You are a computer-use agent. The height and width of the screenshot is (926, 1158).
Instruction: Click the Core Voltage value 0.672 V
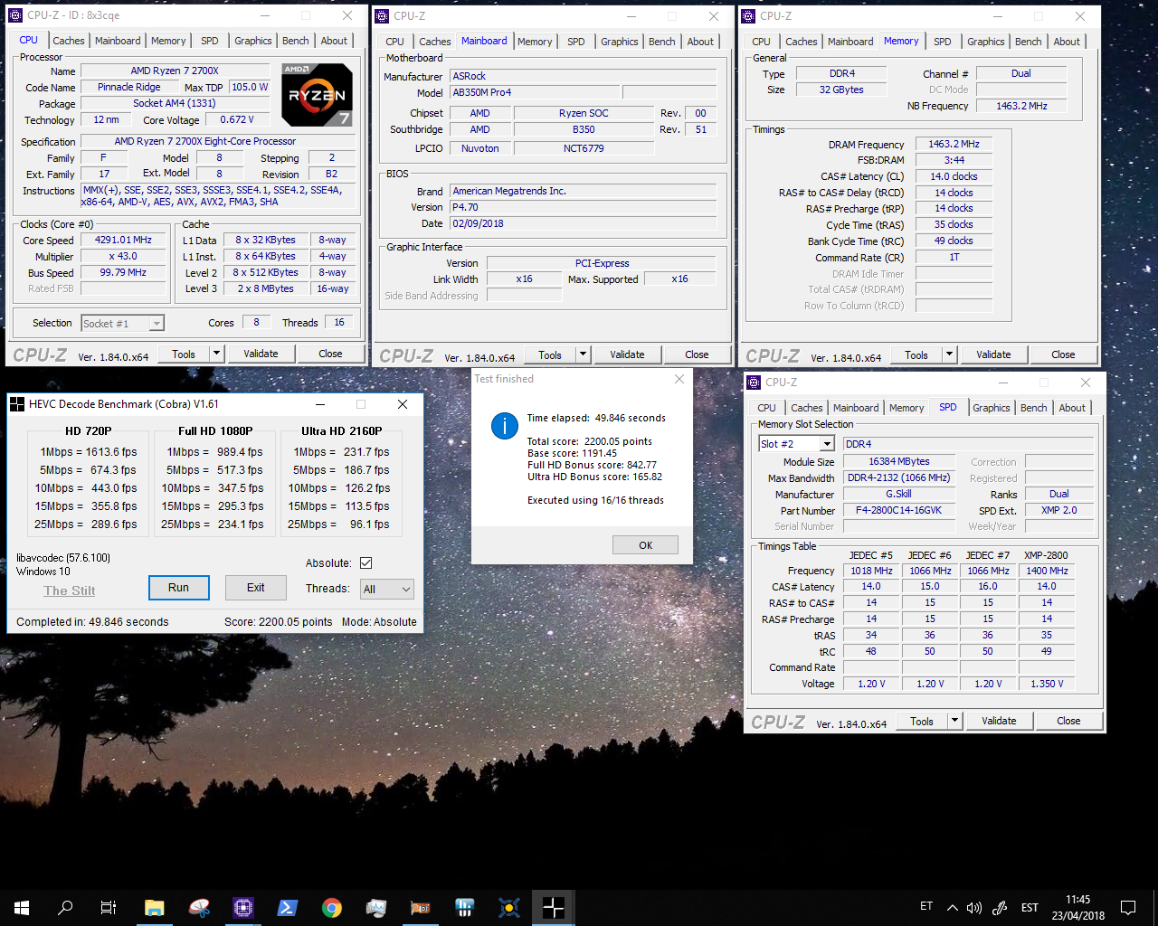click(237, 119)
